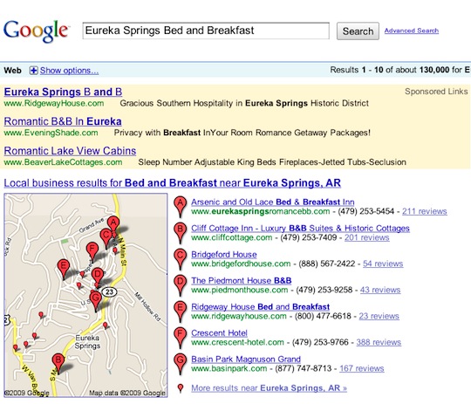Image resolution: width=471 pixels, height=404 pixels.
Task: Open Eureka Springs B and B sponsored link
Action: (x=63, y=92)
